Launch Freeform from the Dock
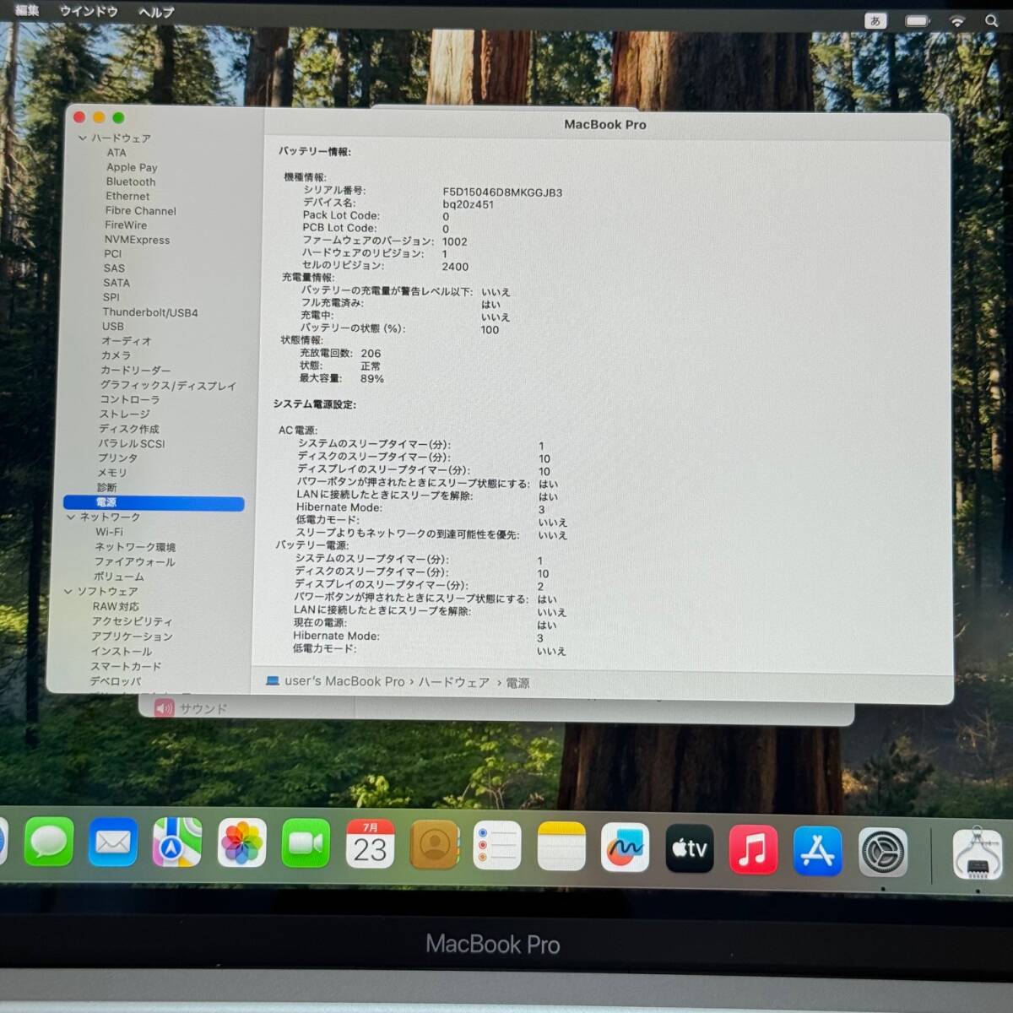The width and height of the screenshot is (1013, 1013). click(x=626, y=847)
